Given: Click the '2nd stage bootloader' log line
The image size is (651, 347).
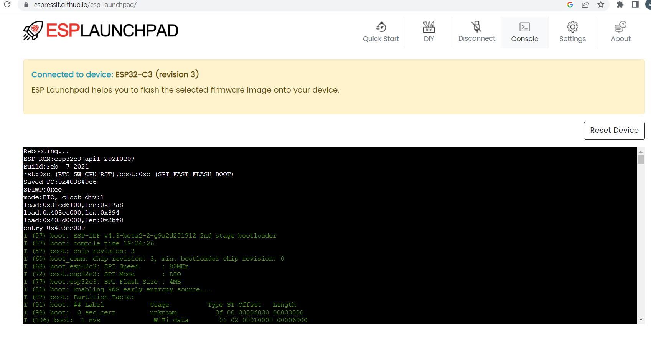Looking at the screenshot, I should [x=150, y=236].
